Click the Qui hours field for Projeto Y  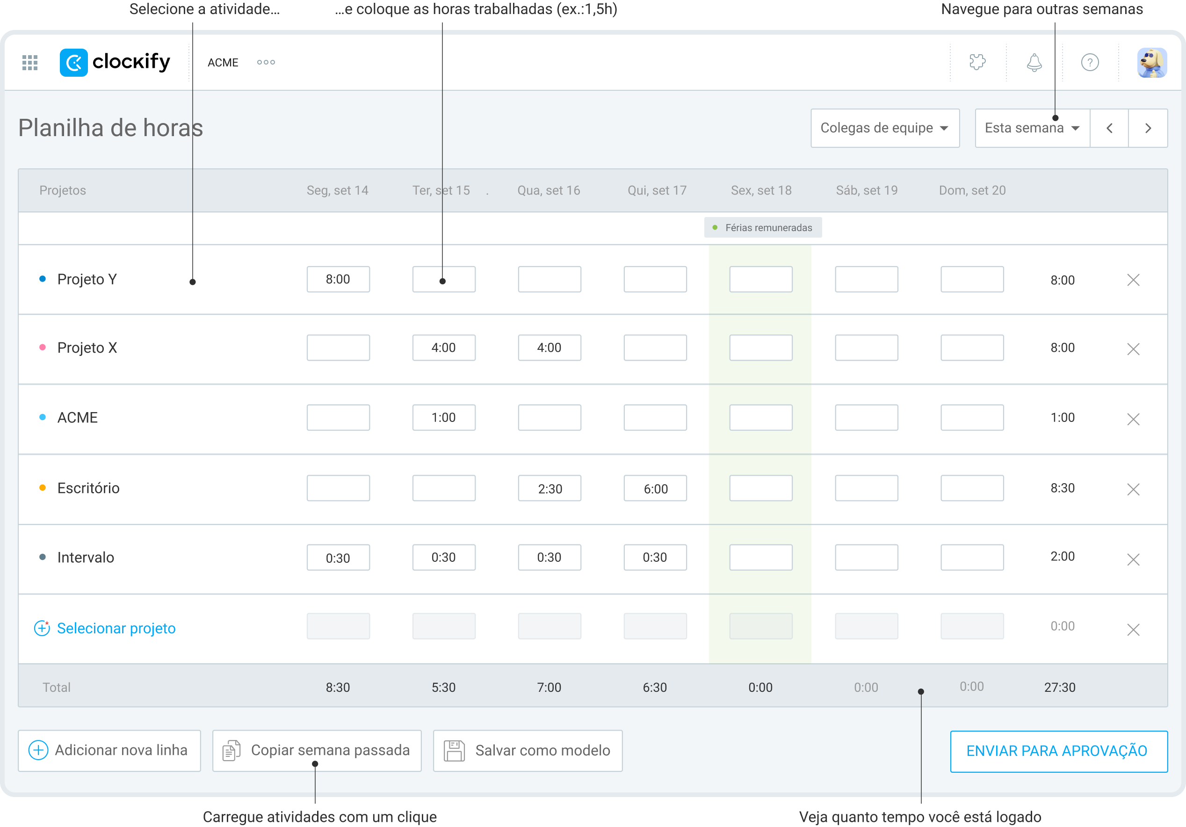(x=655, y=279)
